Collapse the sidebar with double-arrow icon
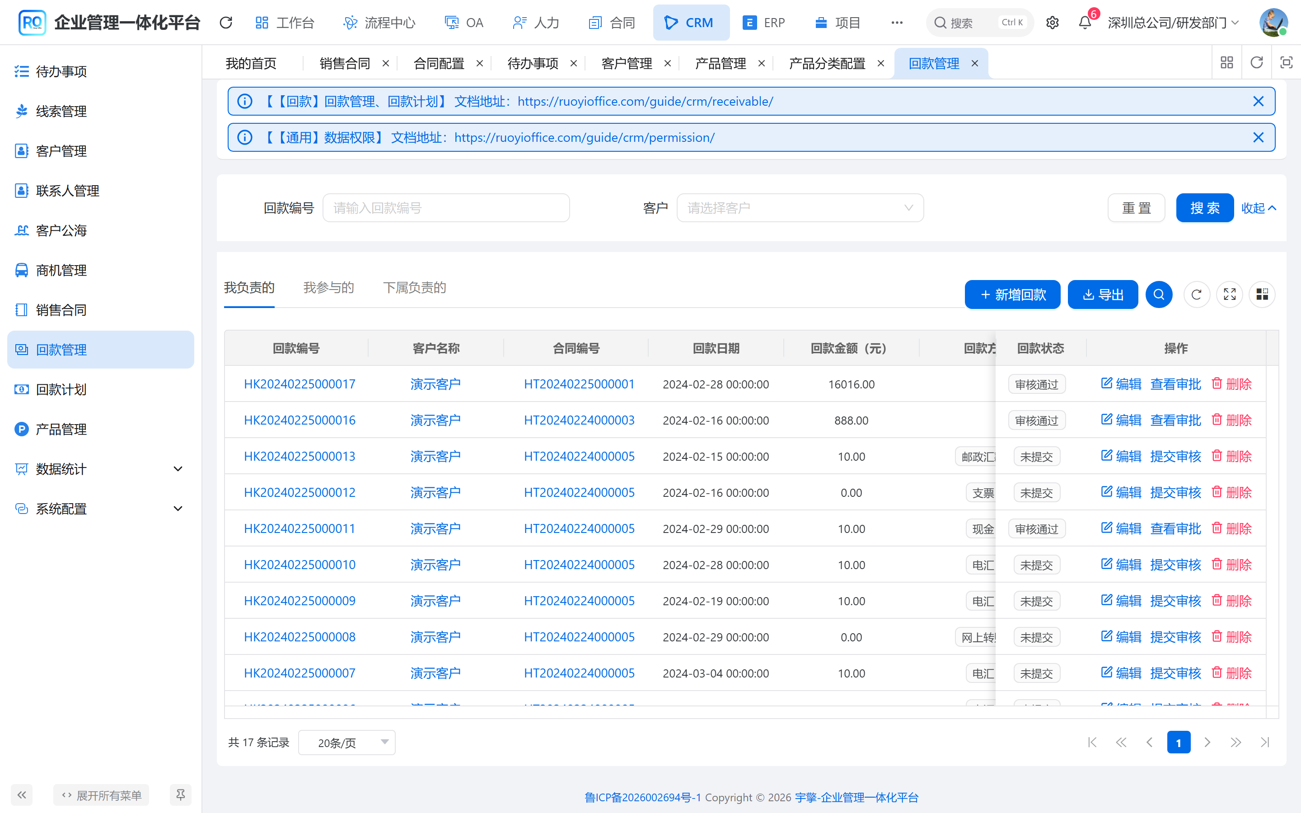Viewport: 1301px width, 813px height. pos(22,795)
